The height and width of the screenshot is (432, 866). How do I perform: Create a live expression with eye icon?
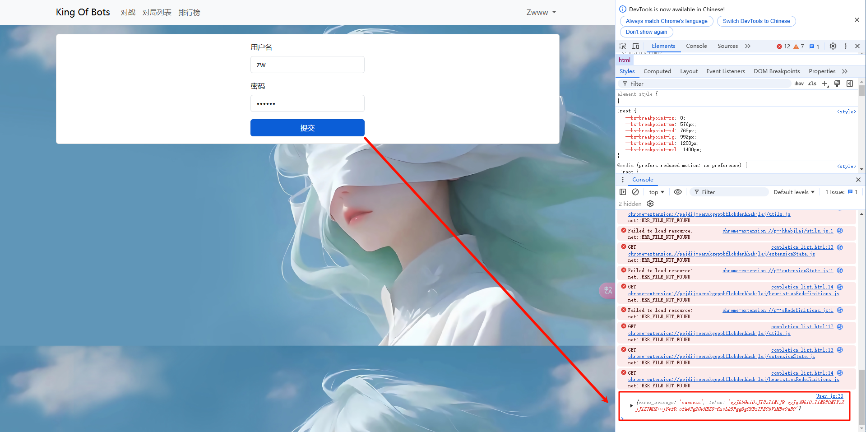point(678,192)
